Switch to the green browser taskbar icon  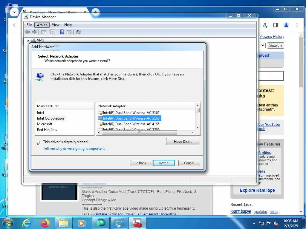[x=100, y=223]
